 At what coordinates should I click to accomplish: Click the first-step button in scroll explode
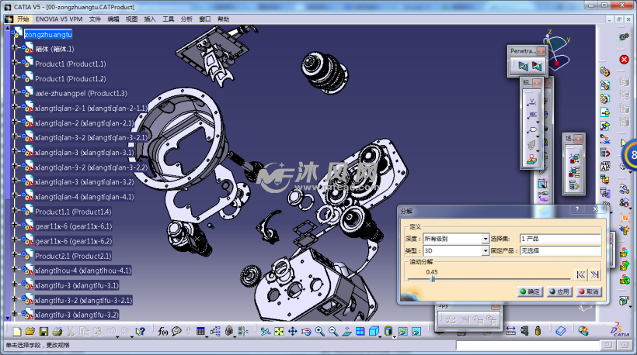[581, 274]
